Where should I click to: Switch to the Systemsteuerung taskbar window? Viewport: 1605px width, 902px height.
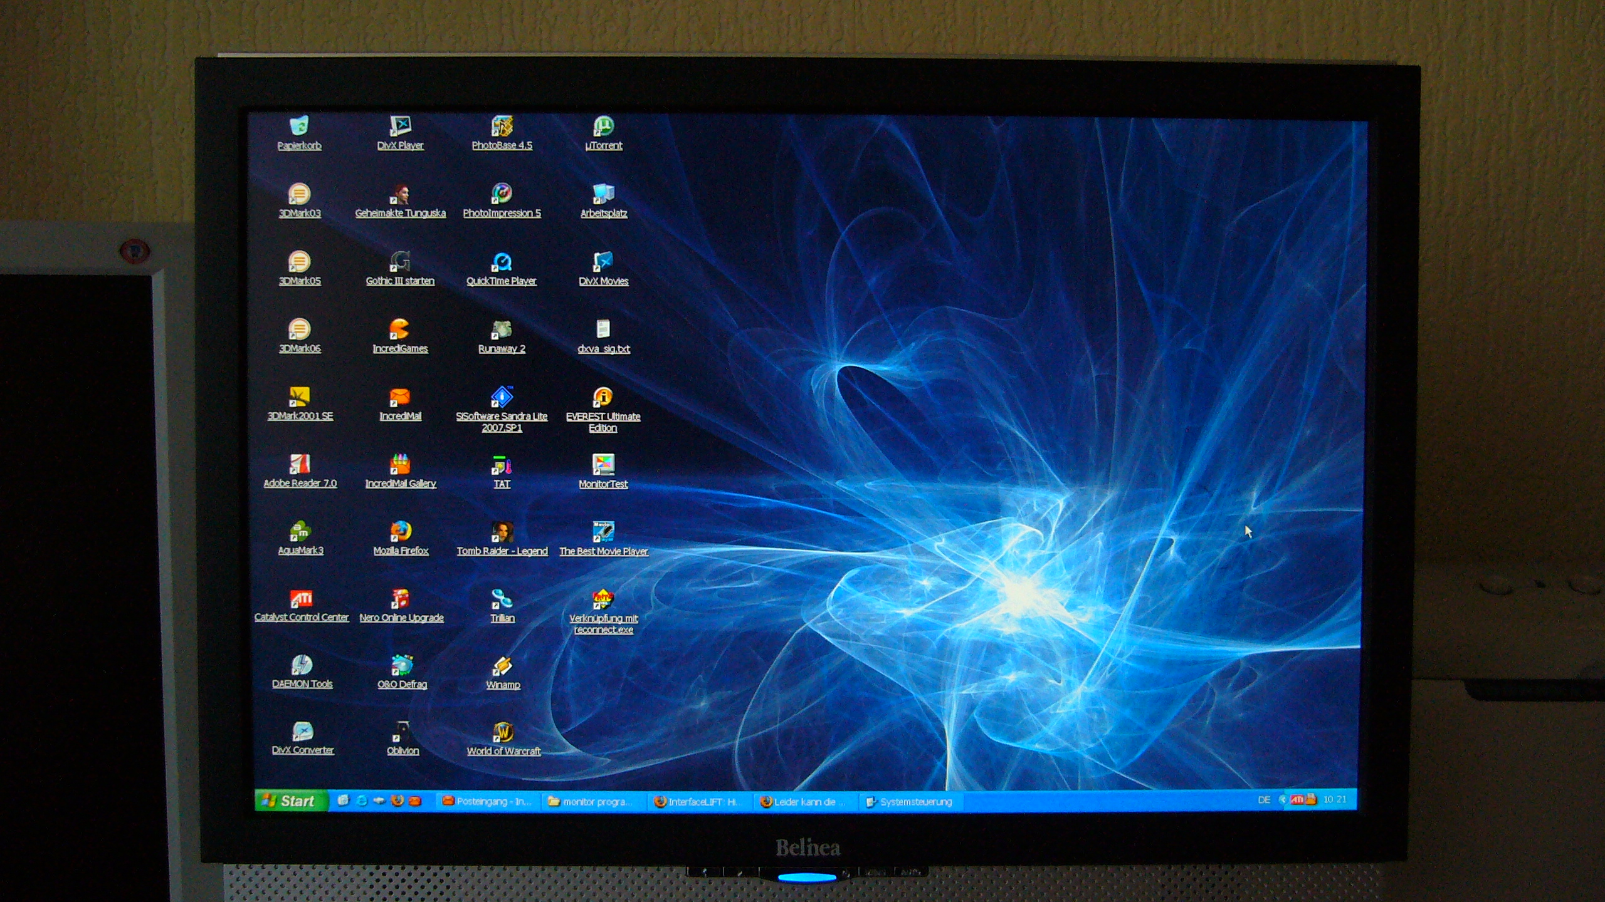[x=909, y=802]
